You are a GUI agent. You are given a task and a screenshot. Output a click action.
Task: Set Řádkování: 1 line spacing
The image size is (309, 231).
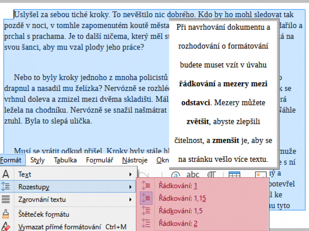coord(202,185)
